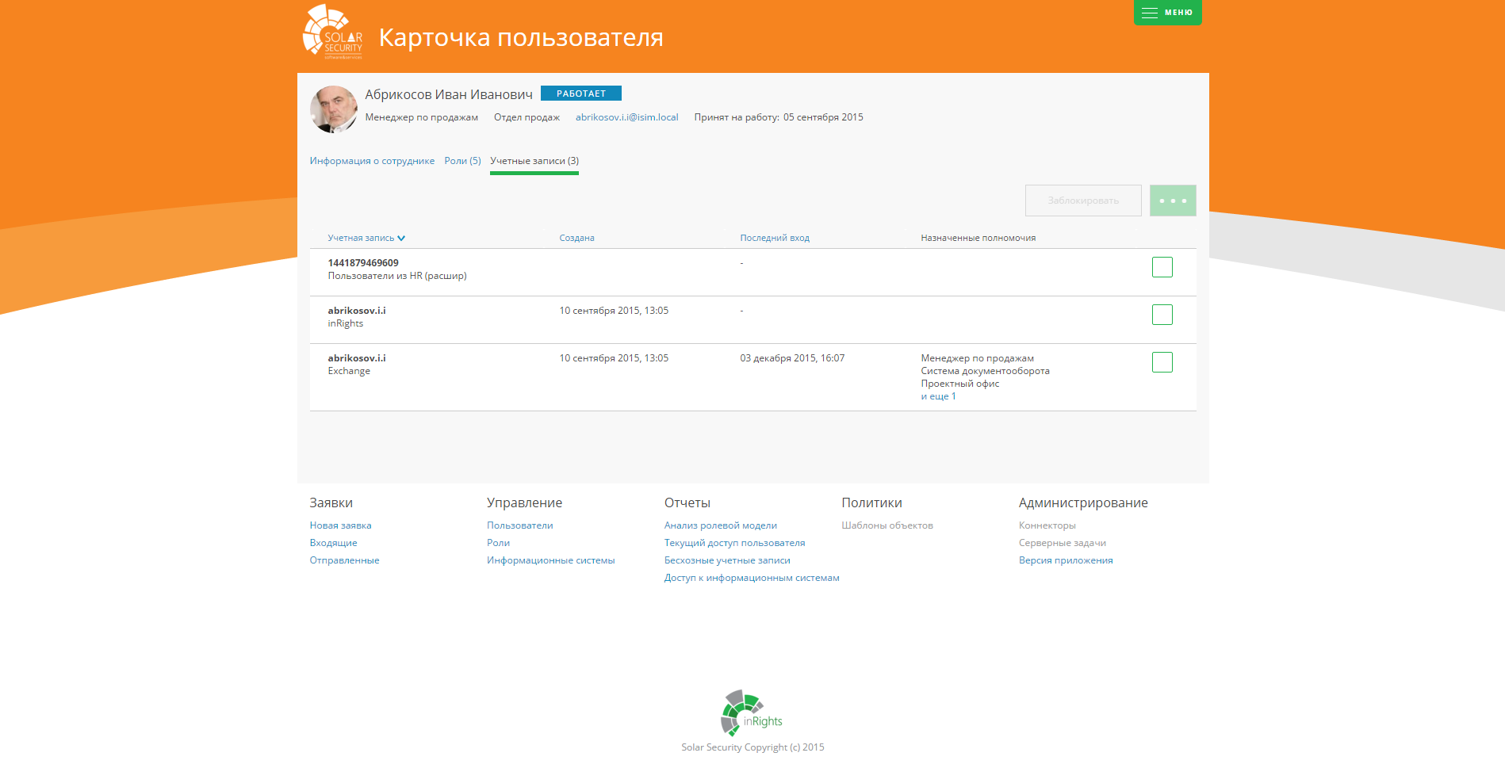Open the three-dots more actions button
This screenshot has height=768, width=1505.
click(x=1173, y=201)
